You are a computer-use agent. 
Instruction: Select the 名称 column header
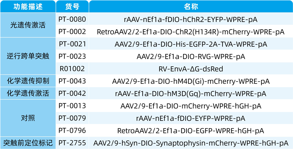click(191, 7)
